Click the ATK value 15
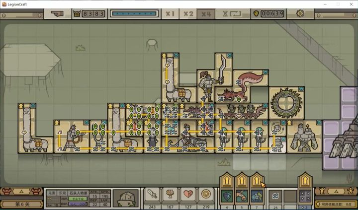The height and width of the screenshot is (210, 358). pyautogui.click(x=95, y=196)
